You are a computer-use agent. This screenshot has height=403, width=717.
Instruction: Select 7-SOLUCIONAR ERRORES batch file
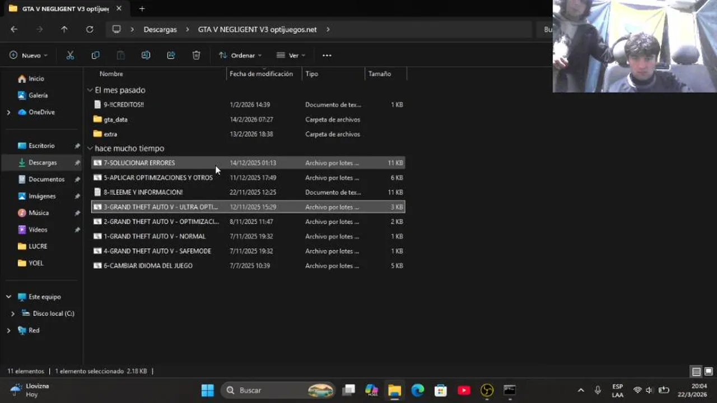tap(248, 163)
